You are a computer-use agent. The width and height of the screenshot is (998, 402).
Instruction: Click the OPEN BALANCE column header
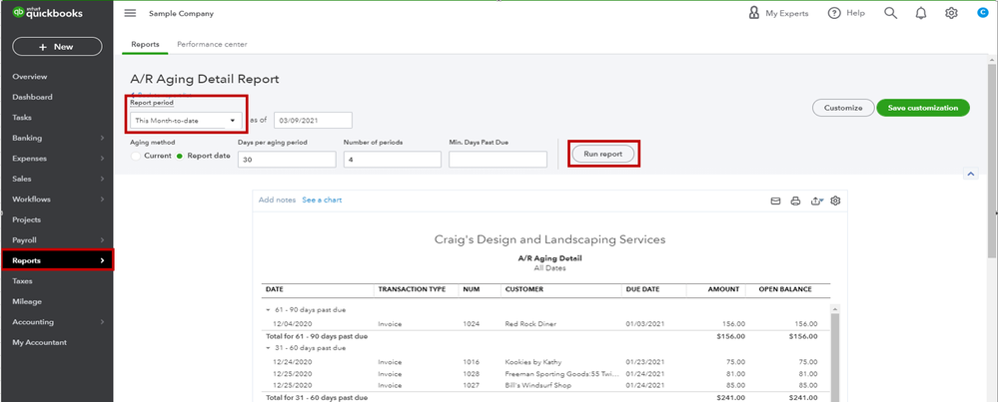point(785,289)
